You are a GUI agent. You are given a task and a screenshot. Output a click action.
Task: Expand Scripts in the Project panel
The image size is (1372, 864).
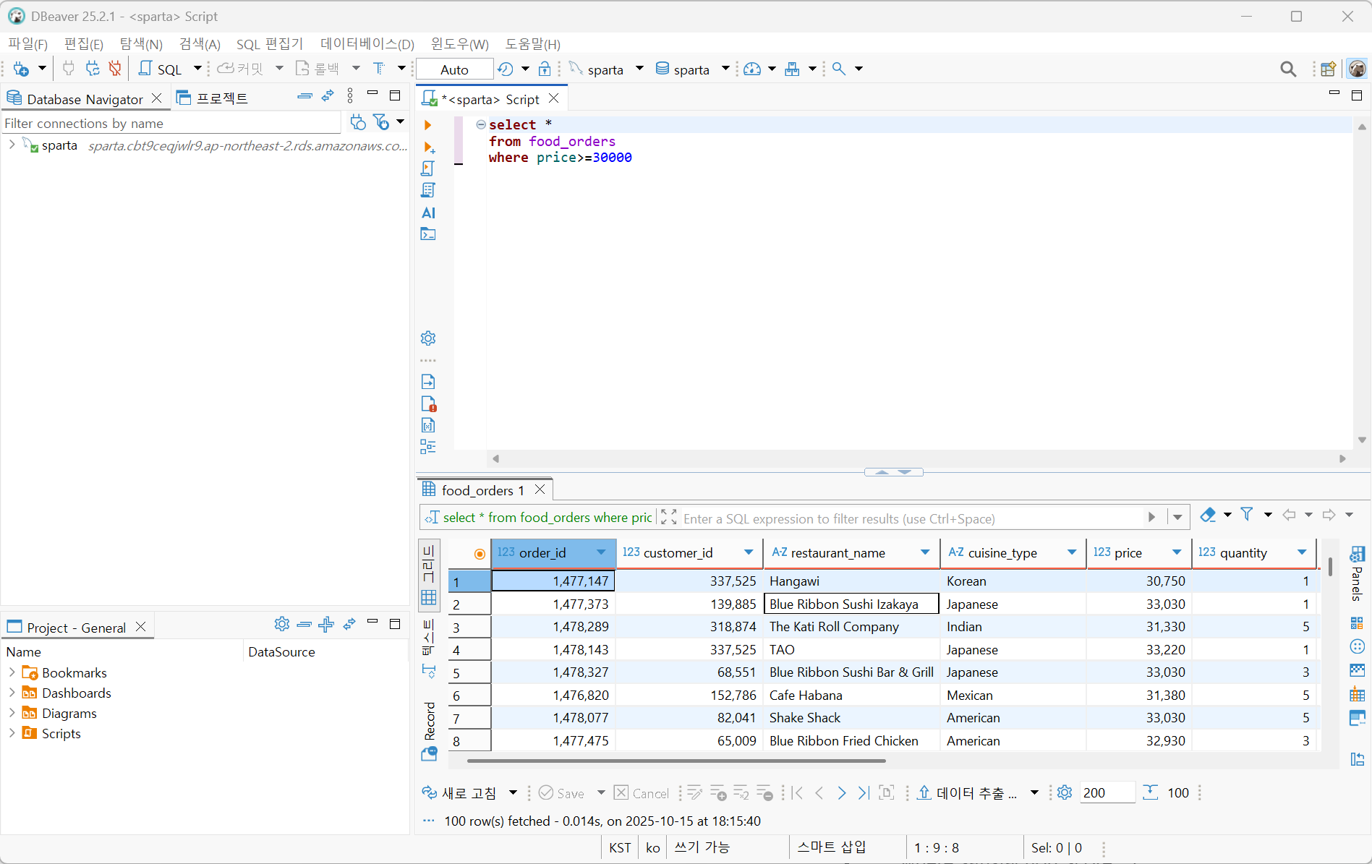(x=12, y=733)
